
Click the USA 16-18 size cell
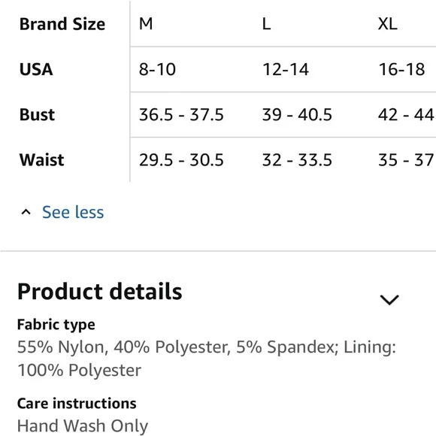[x=402, y=69]
